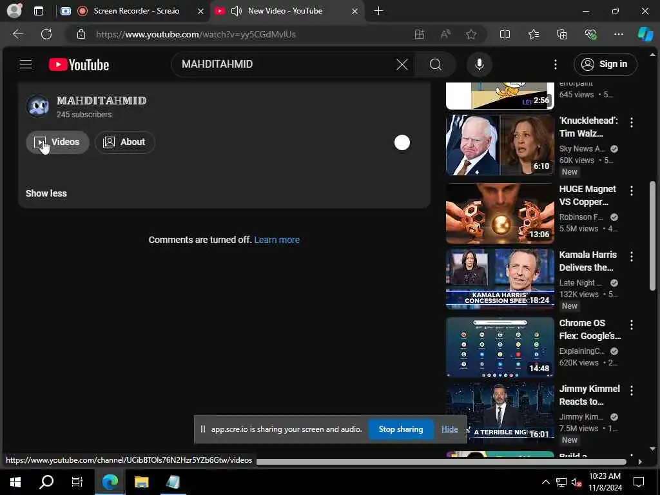This screenshot has width=660, height=495.
Task: Open the YouTube guide hamburger menu
Action: pyautogui.click(x=26, y=64)
